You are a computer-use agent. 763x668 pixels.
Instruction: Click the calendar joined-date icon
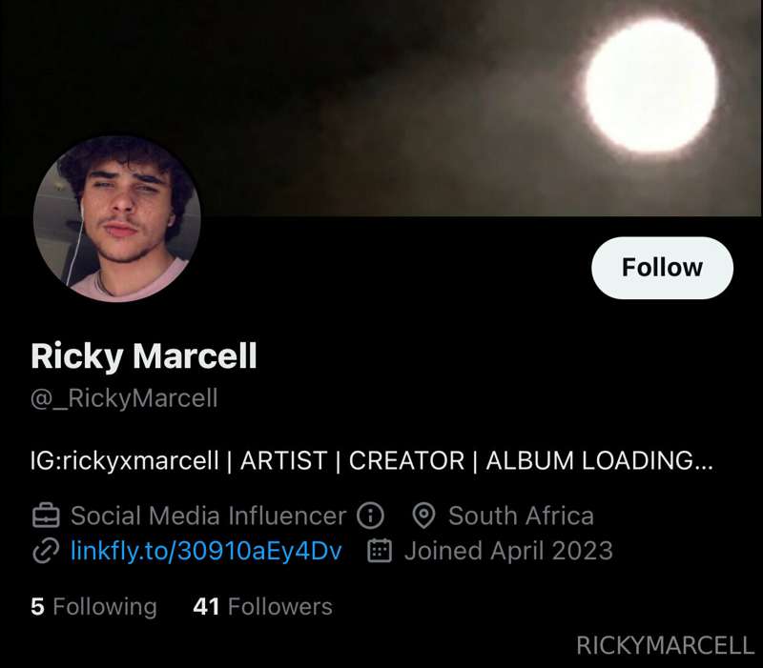[x=380, y=551]
